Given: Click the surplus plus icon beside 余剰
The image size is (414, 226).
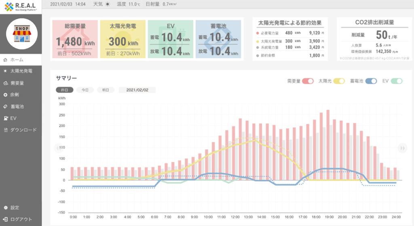Looking at the screenshot, I should (x=5, y=95).
